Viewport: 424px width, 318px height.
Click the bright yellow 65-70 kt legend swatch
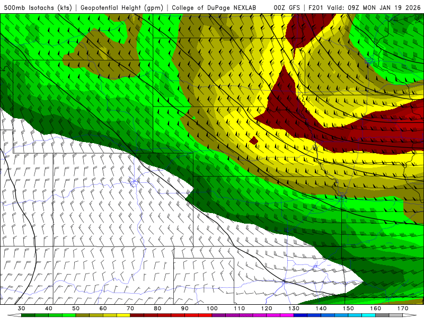click(123, 315)
